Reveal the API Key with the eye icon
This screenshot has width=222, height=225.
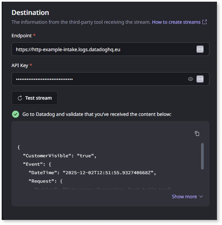click(x=191, y=79)
